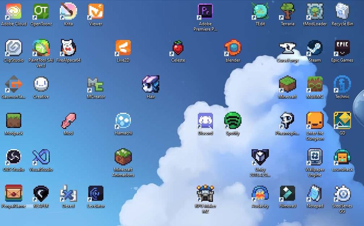Open the Steam shortcut

pos(315,48)
